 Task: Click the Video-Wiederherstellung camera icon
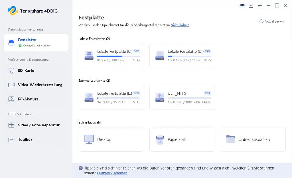click(11, 85)
